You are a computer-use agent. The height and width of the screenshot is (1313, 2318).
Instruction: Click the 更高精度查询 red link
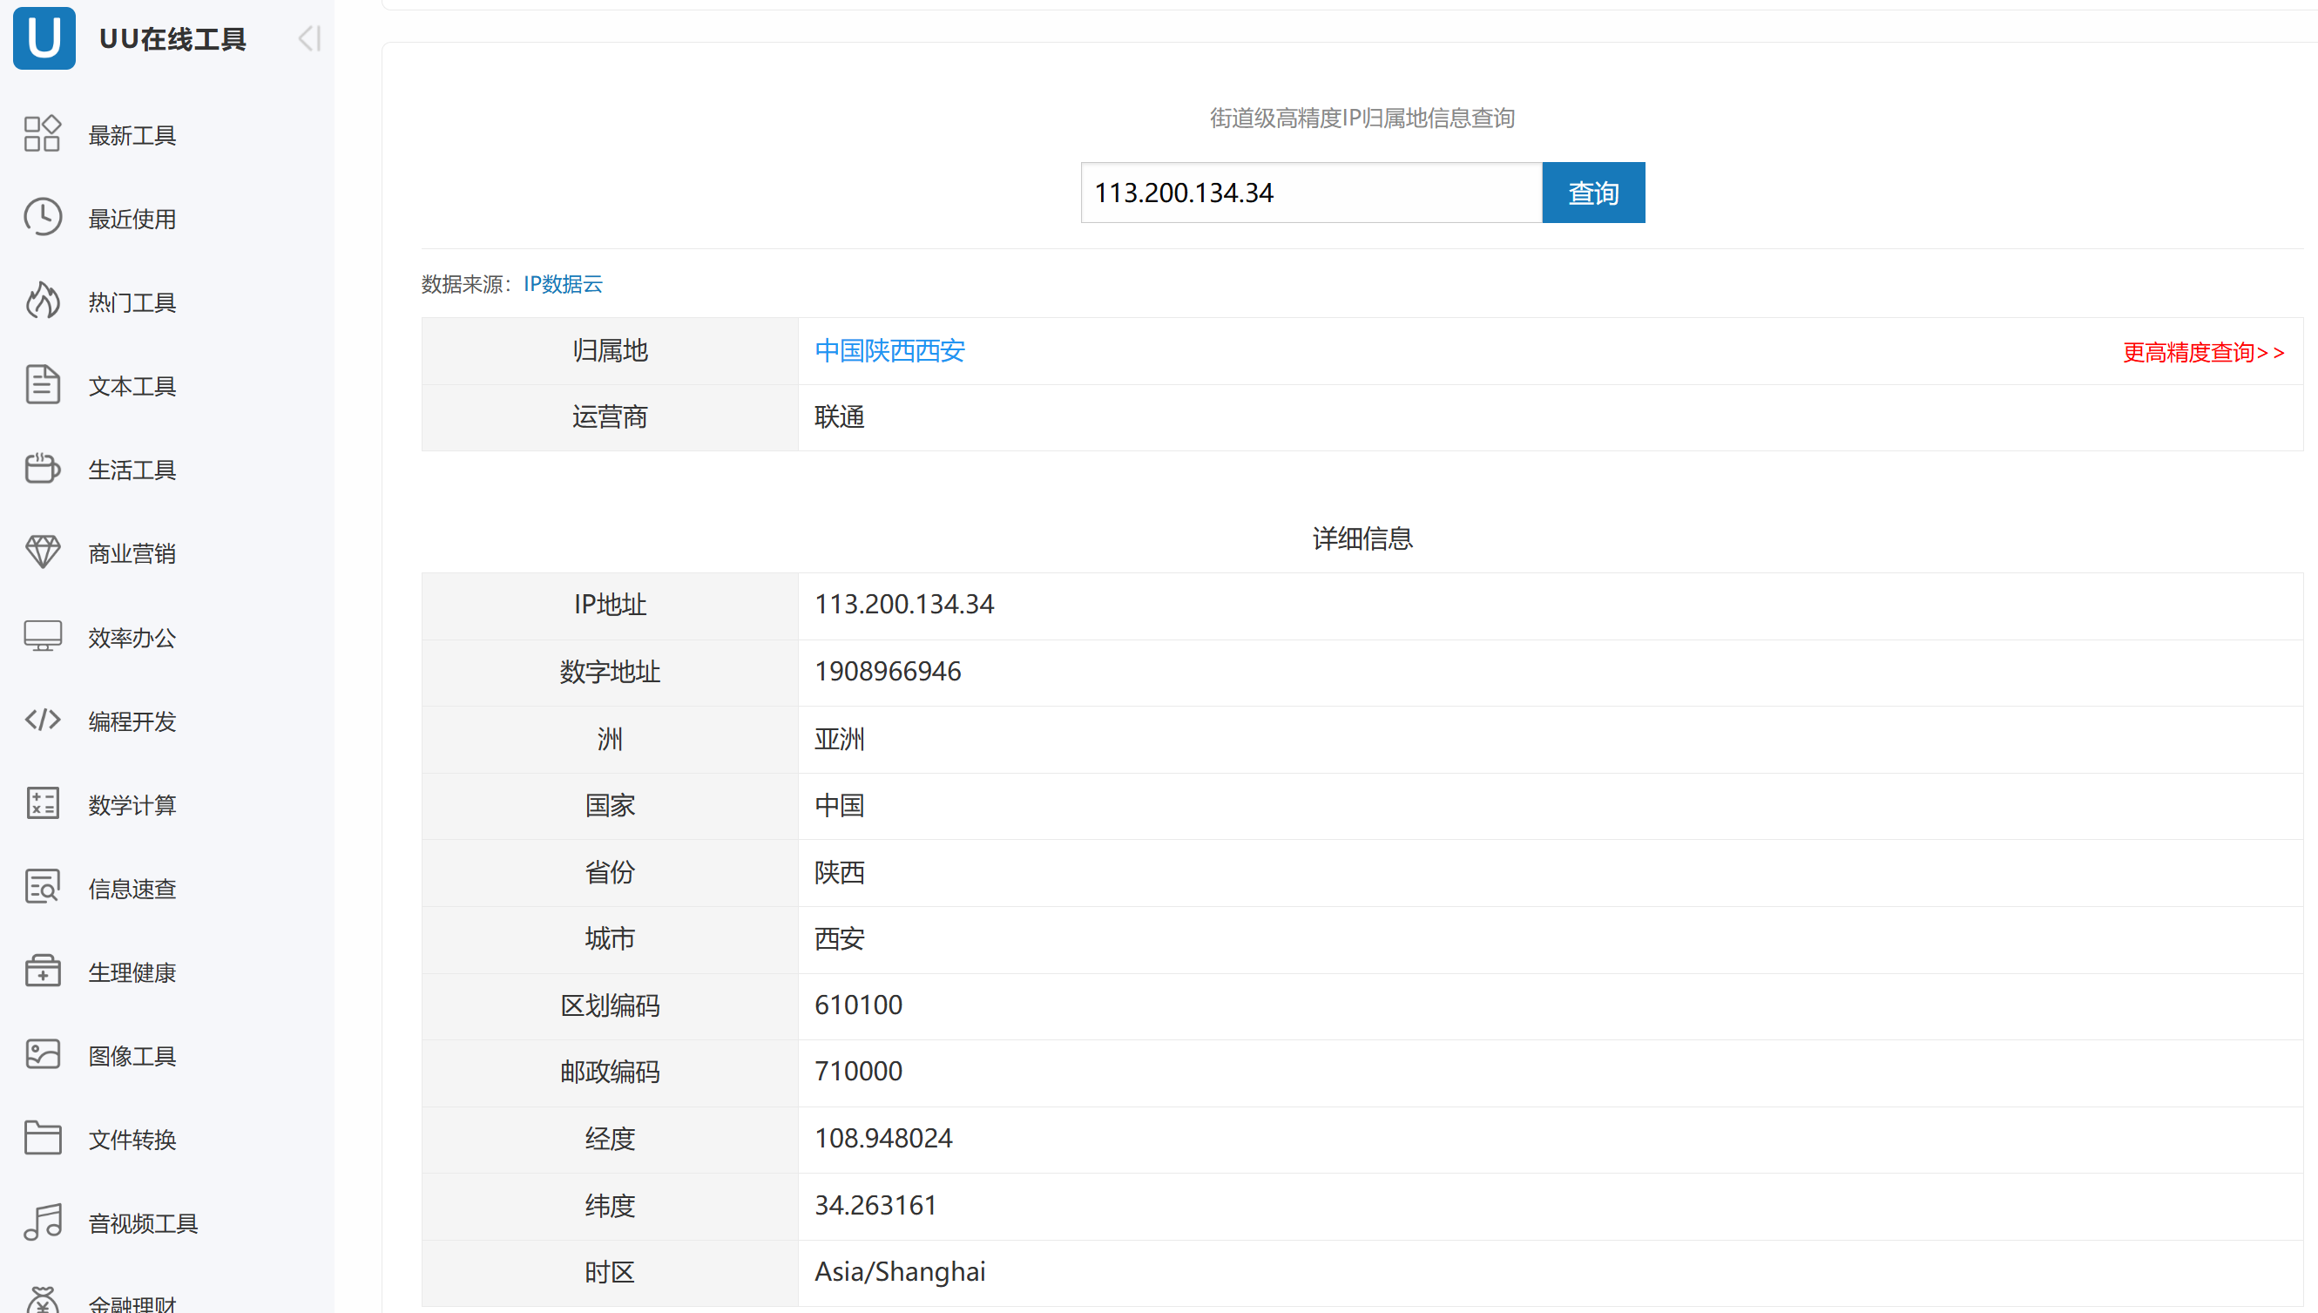tap(2203, 352)
